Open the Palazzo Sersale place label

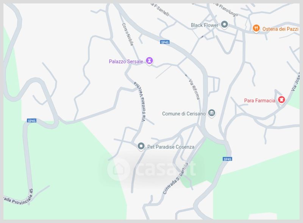click(126, 61)
